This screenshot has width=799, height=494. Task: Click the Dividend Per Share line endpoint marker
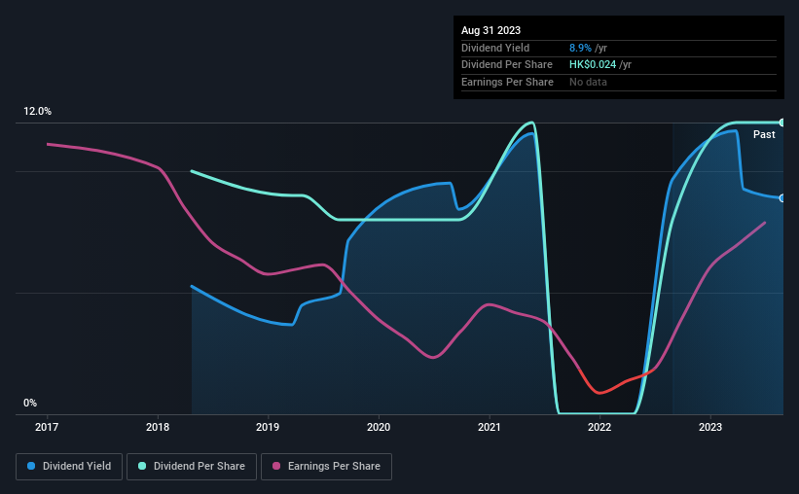(x=782, y=123)
